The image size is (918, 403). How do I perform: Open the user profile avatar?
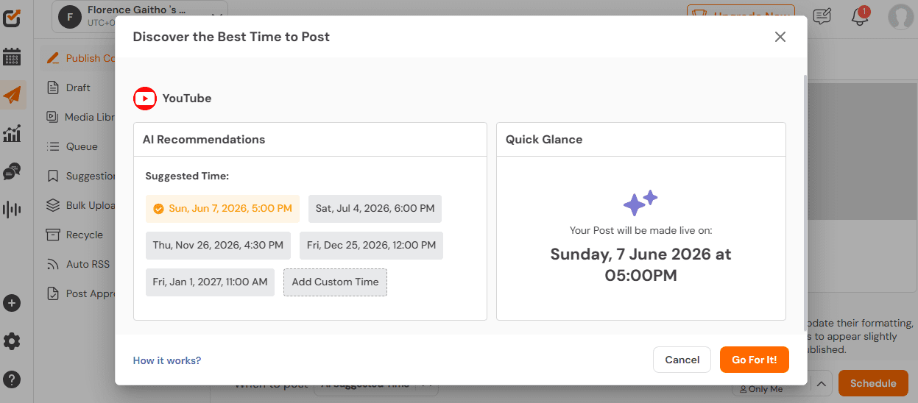(x=900, y=16)
